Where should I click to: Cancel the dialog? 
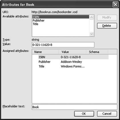click(x=107, y=114)
